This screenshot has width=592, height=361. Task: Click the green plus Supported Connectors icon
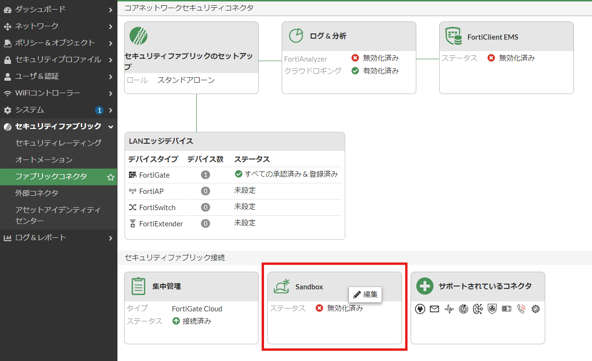tap(424, 287)
